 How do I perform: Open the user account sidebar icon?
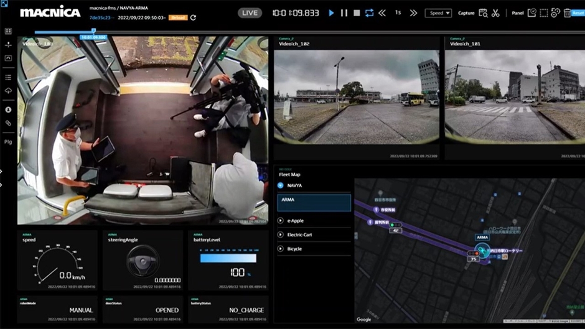coord(8,109)
